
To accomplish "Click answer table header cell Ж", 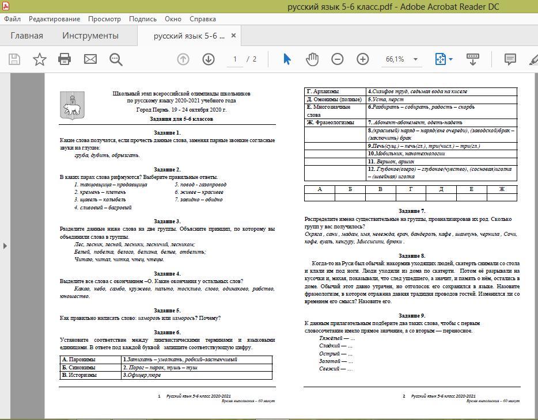I will click(x=502, y=189).
